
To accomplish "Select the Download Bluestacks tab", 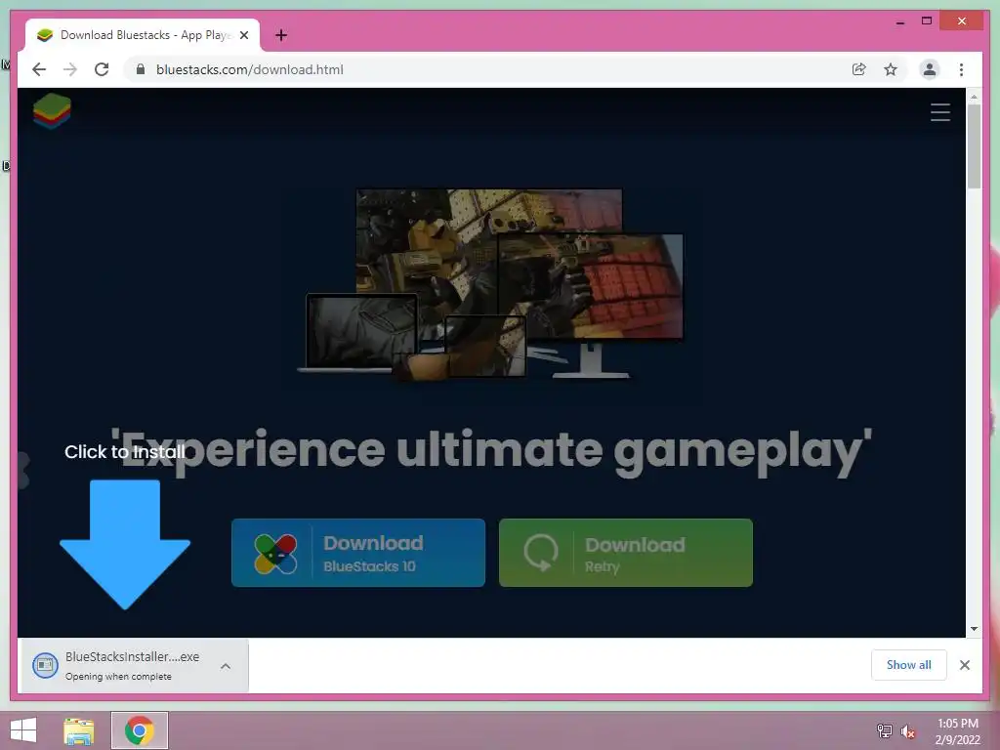I will [143, 35].
